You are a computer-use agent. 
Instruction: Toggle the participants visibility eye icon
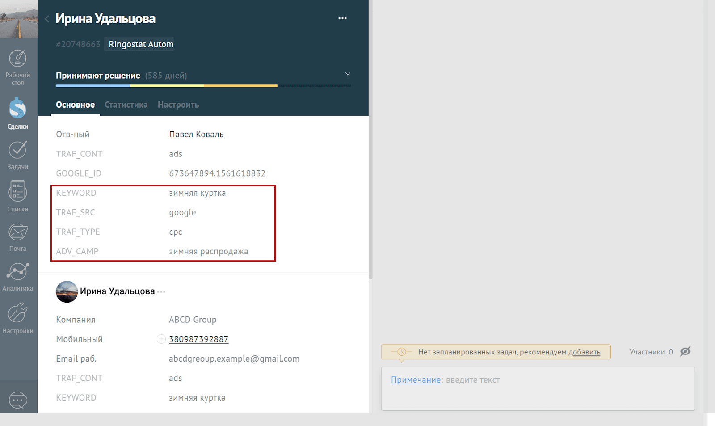pos(685,352)
